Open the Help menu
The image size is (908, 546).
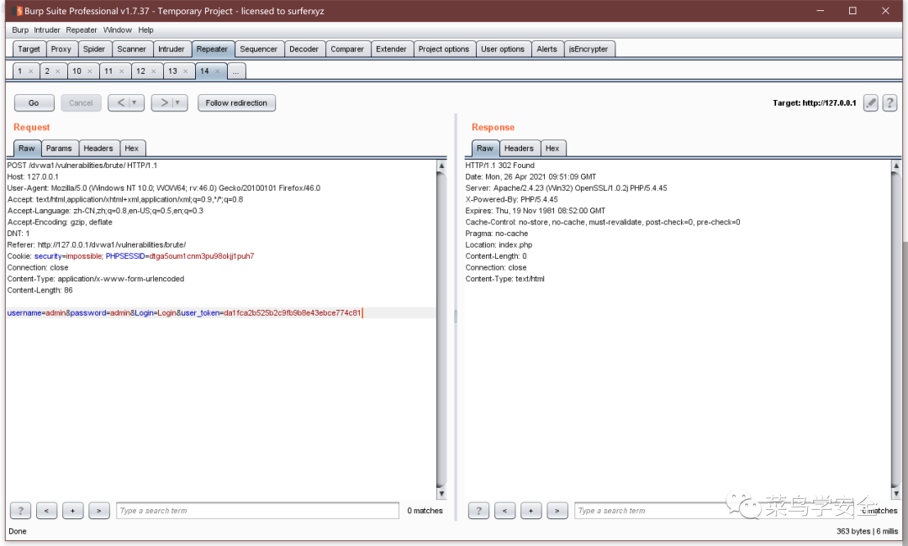click(x=146, y=30)
